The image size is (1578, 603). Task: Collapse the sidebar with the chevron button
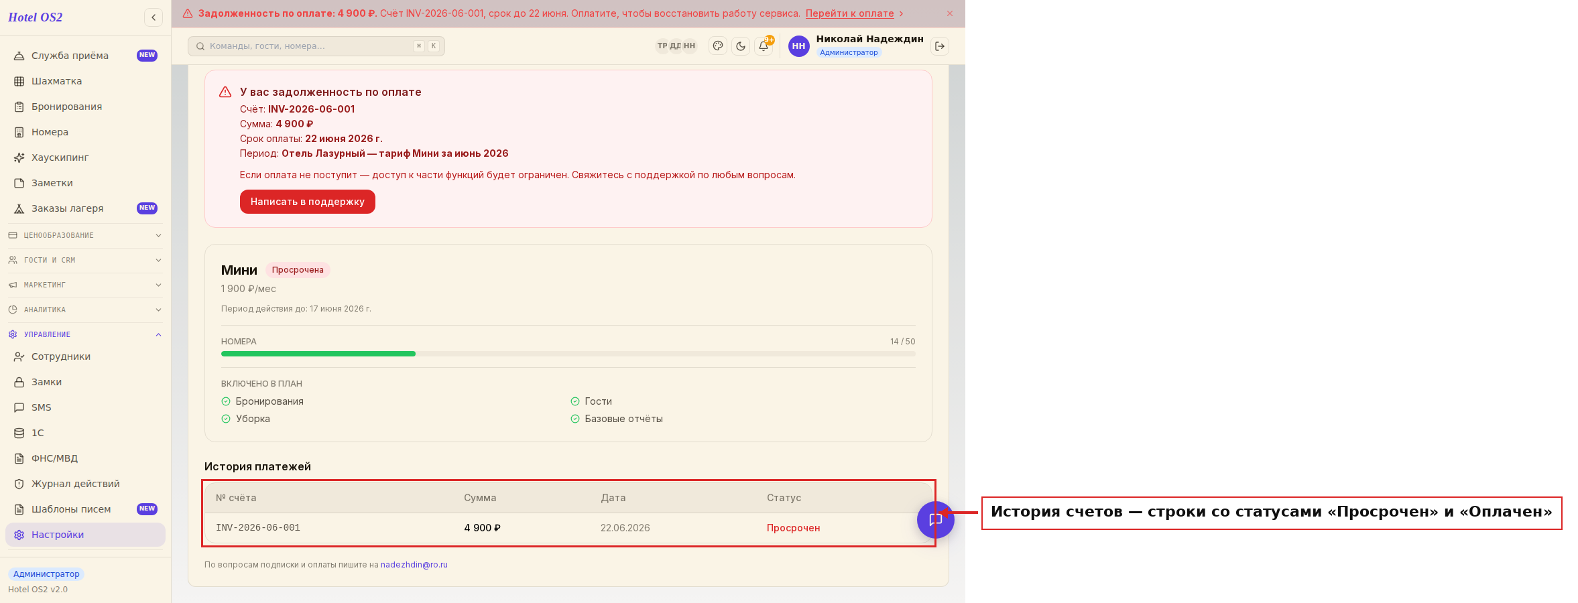pyautogui.click(x=154, y=17)
